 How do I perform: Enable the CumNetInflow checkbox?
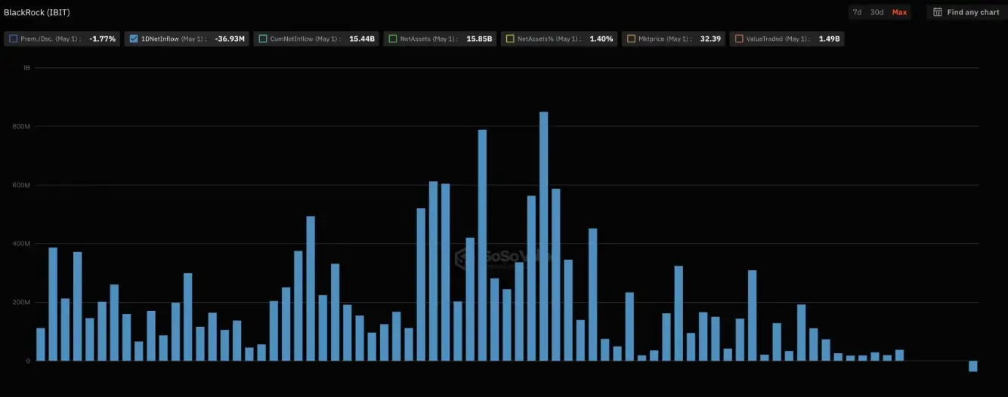pyautogui.click(x=262, y=38)
